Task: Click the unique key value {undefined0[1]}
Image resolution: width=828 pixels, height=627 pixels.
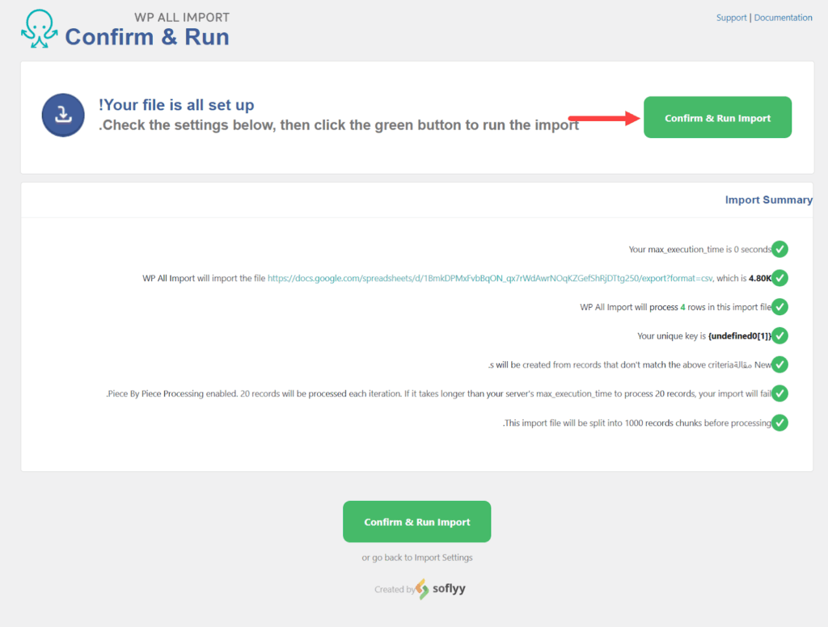Action: tap(740, 335)
